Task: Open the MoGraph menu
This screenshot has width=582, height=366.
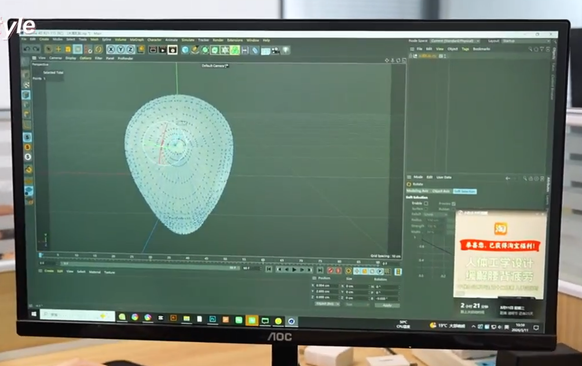Action: pos(137,40)
